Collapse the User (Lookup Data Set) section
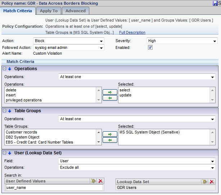Viewport: 221px width, 195px height. [x=5, y=153]
